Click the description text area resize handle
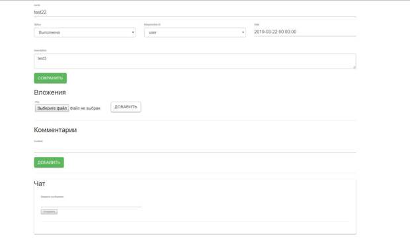 click(354, 67)
